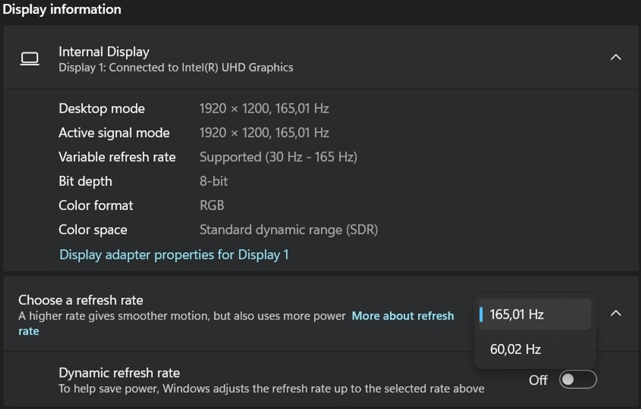Click the Active signal mode label
This screenshot has width=641, height=409.
tap(114, 133)
